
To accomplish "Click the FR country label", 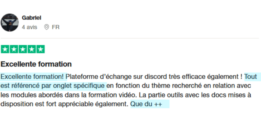I will tap(55, 27).
